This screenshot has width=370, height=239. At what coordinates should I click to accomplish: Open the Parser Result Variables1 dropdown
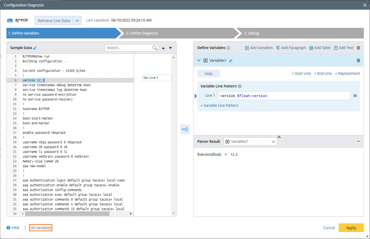(x=250, y=142)
